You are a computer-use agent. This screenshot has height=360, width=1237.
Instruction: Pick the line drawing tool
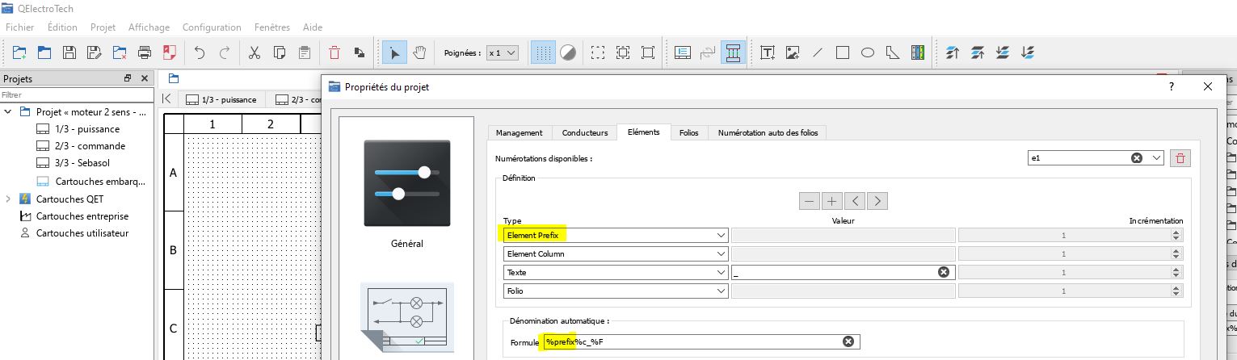click(818, 53)
